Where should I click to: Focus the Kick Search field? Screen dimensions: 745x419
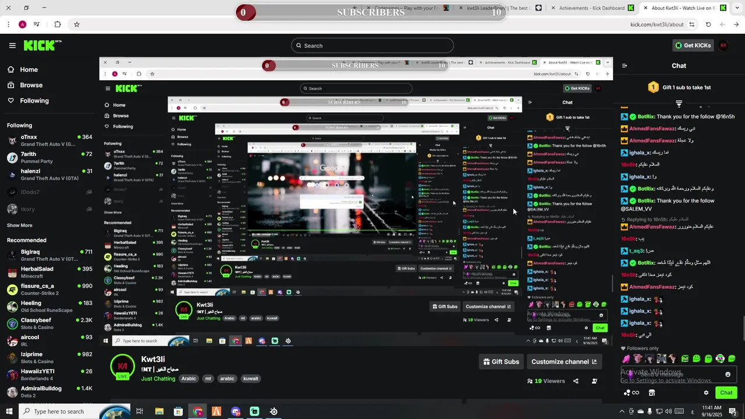(372, 45)
